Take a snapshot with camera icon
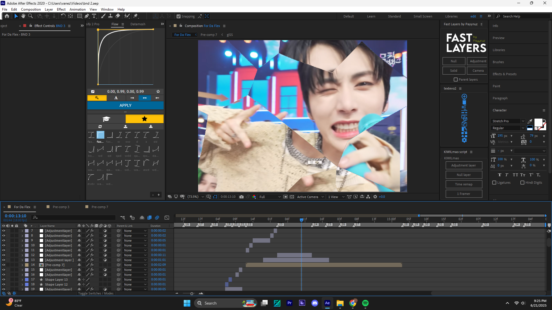This screenshot has height=310, width=552. tap(241, 197)
